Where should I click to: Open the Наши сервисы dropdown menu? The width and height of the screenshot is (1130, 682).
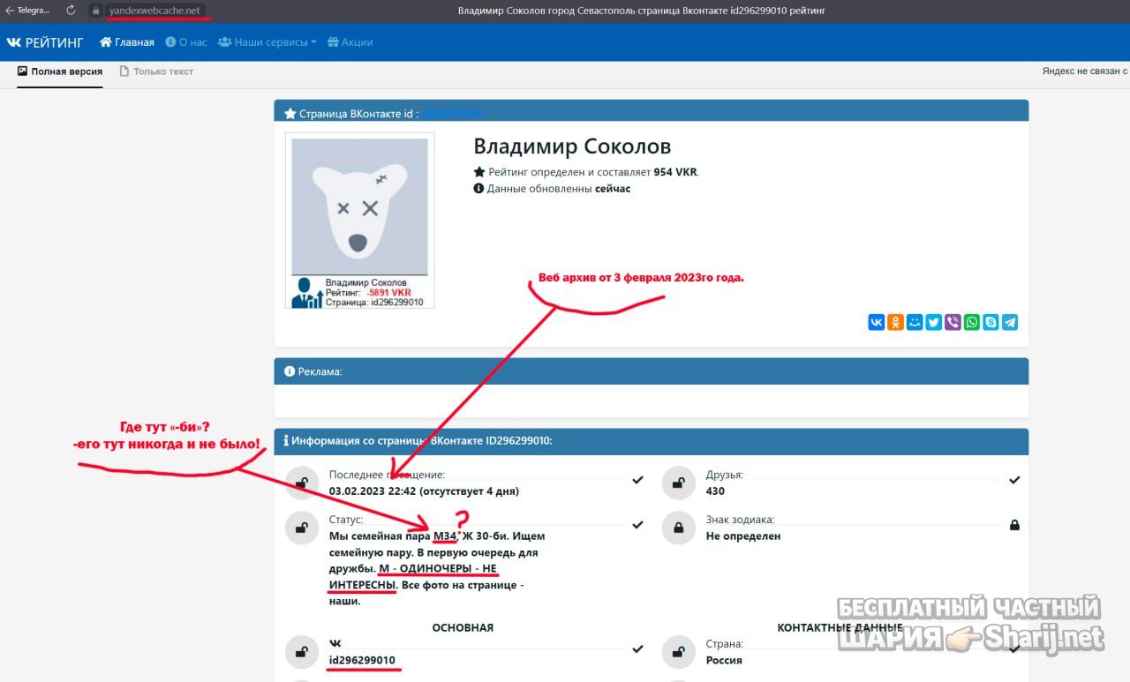click(x=267, y=42)
